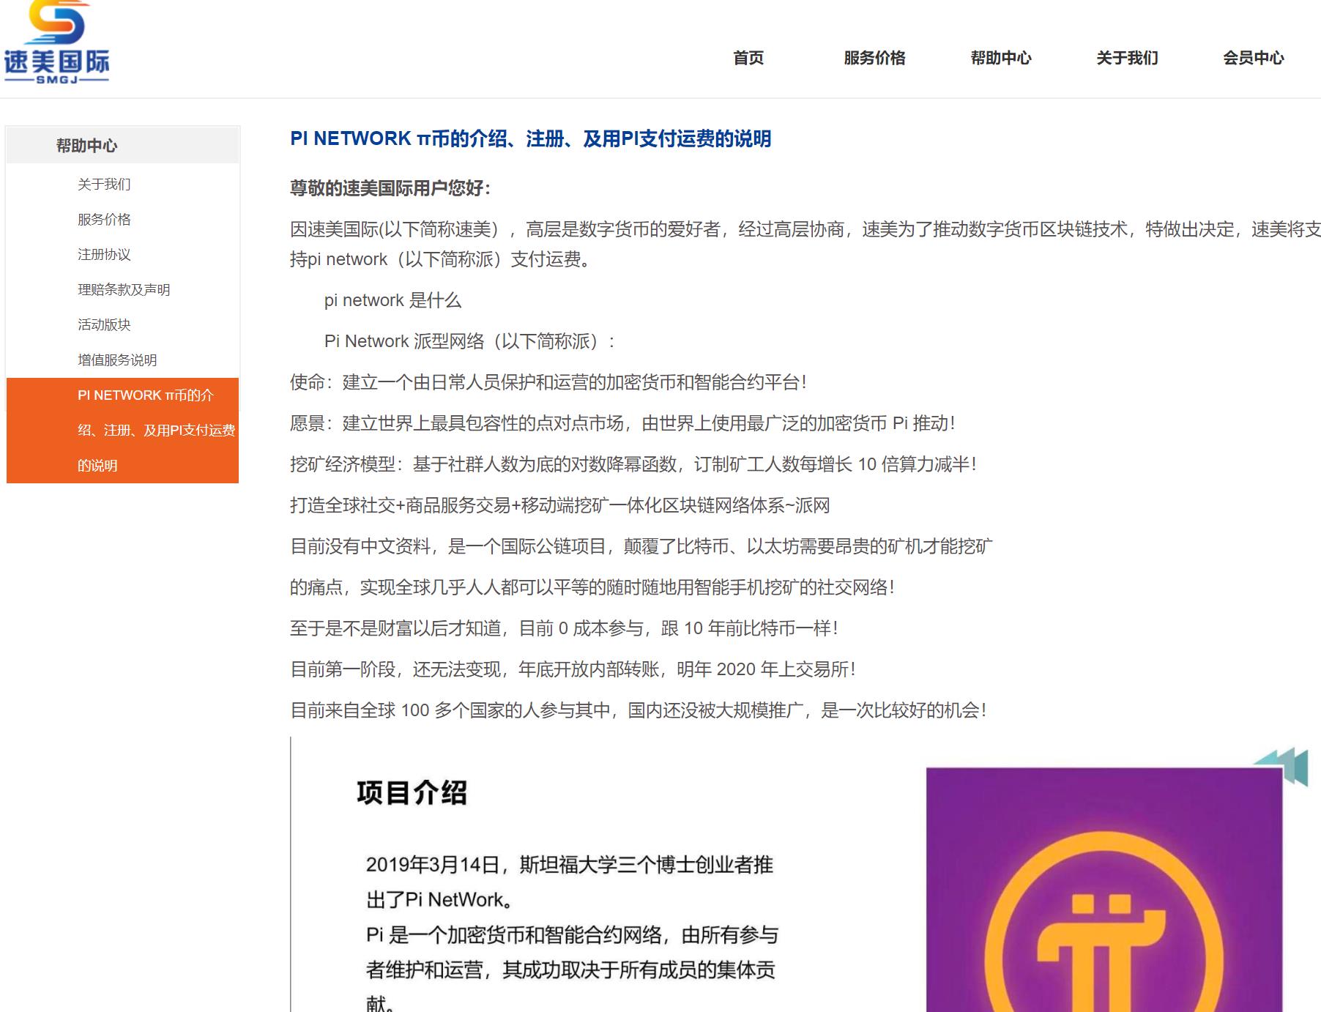1321x1012 pixels.
Task: Go to 帮助中心 in top navigation
Action: 1000,58
